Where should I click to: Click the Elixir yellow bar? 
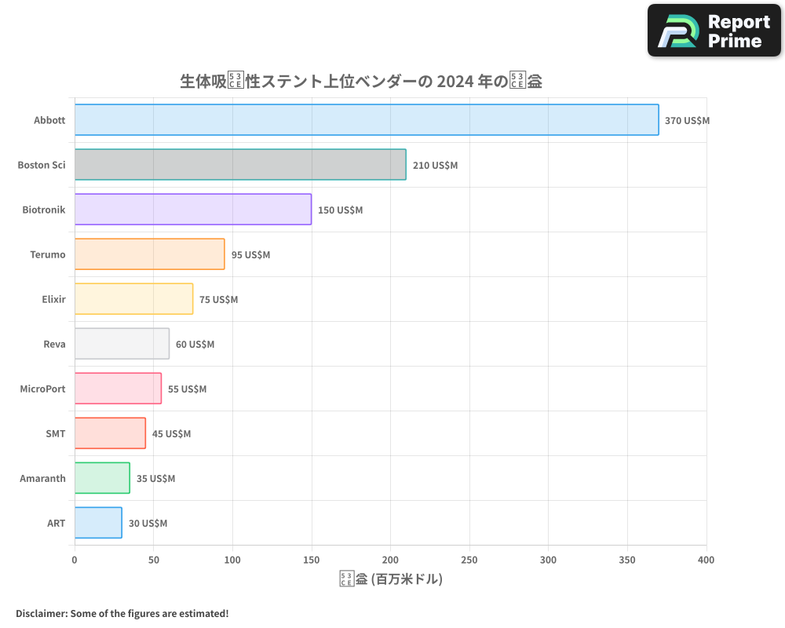coord(133,299)
